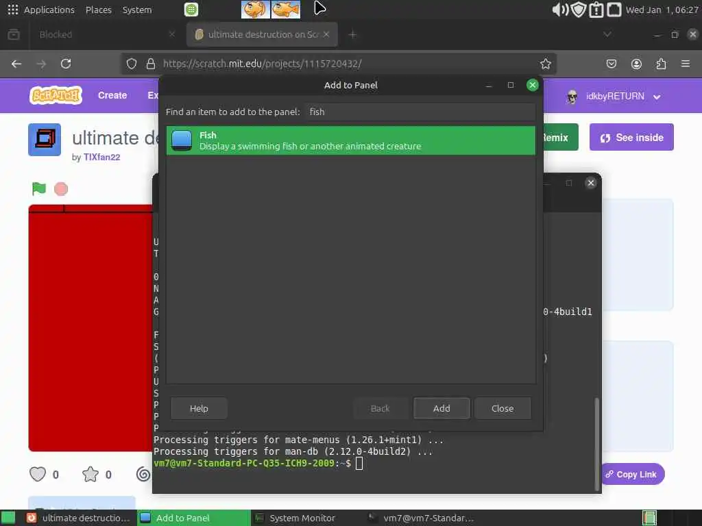The width and height of the screenshot is (702, 526).
Task: Click the remix spiral icon below the stage
Action: (143, 474)
